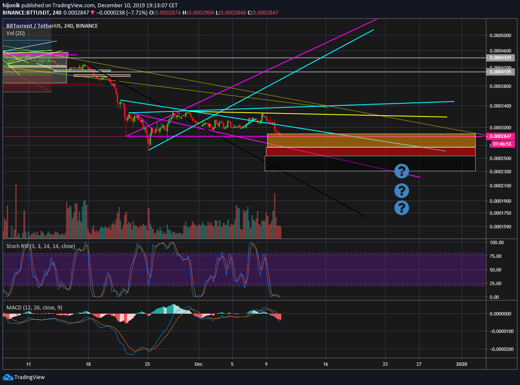The width and height of the screenshot is (520, 385).
Task: Click the 25.00 Stoch RSI scale value
Action: pyautogui.click(x=495, y=283)
